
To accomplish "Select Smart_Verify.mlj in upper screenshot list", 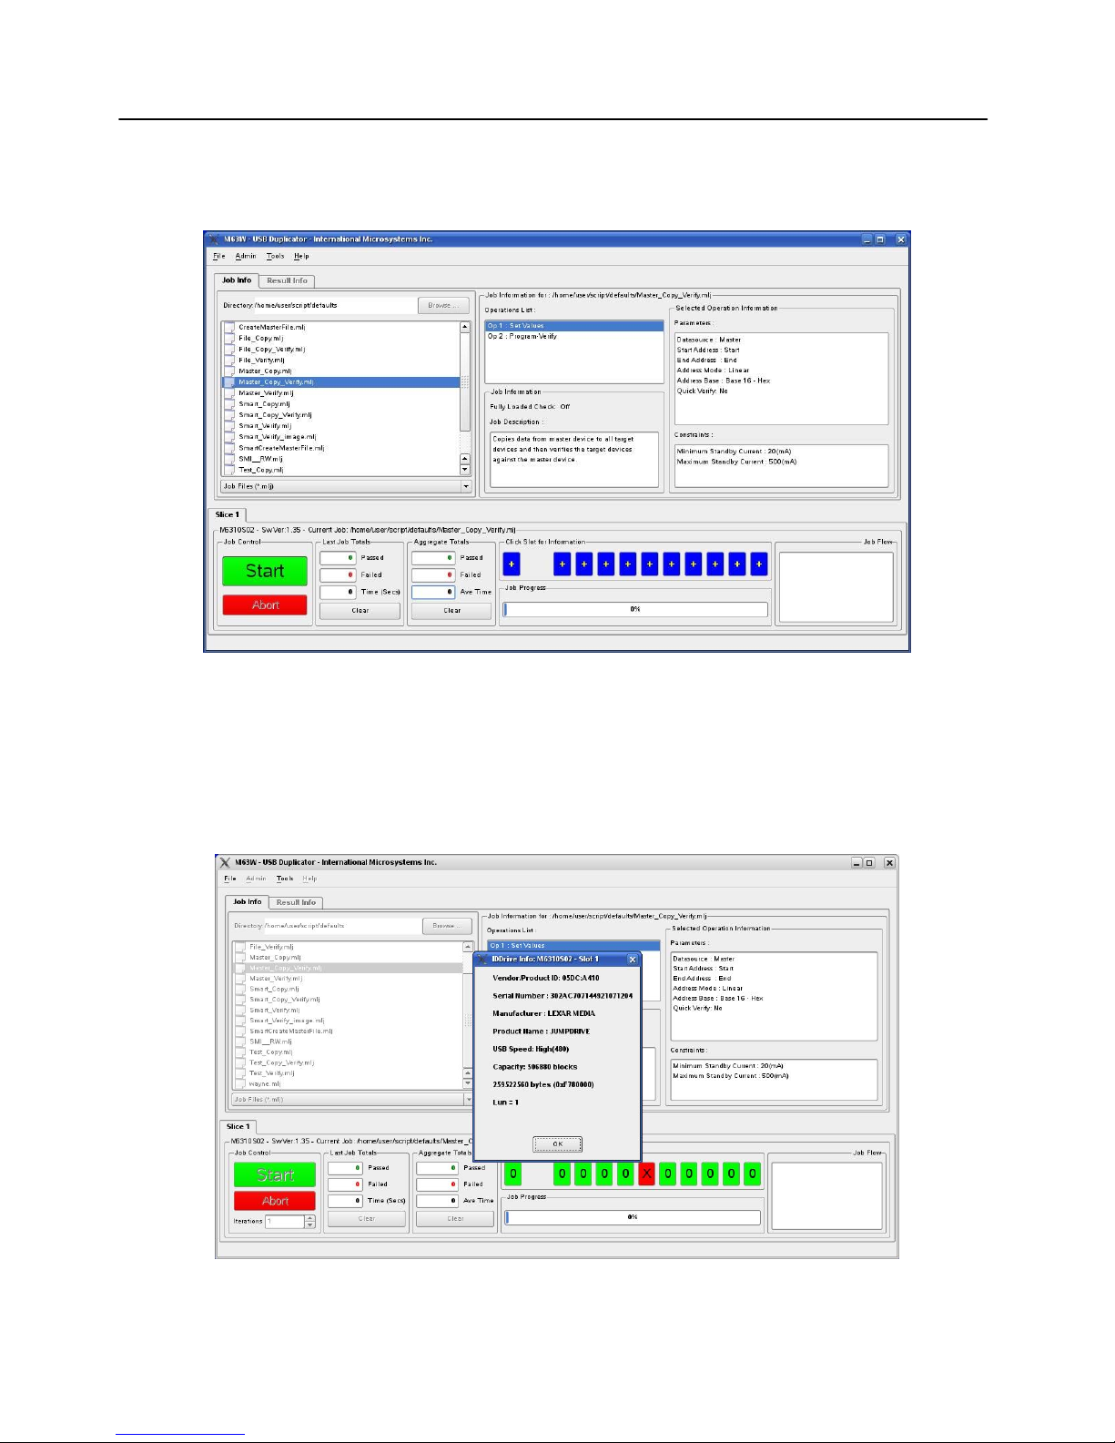I will tap(265, 426).
